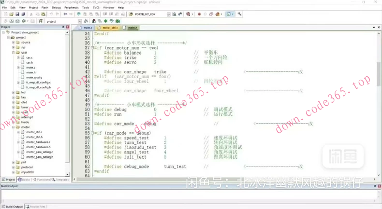The height and width of the screenshot is (209, 382).
Task: Open the window layout dropdown arrow
Action: 233,14
